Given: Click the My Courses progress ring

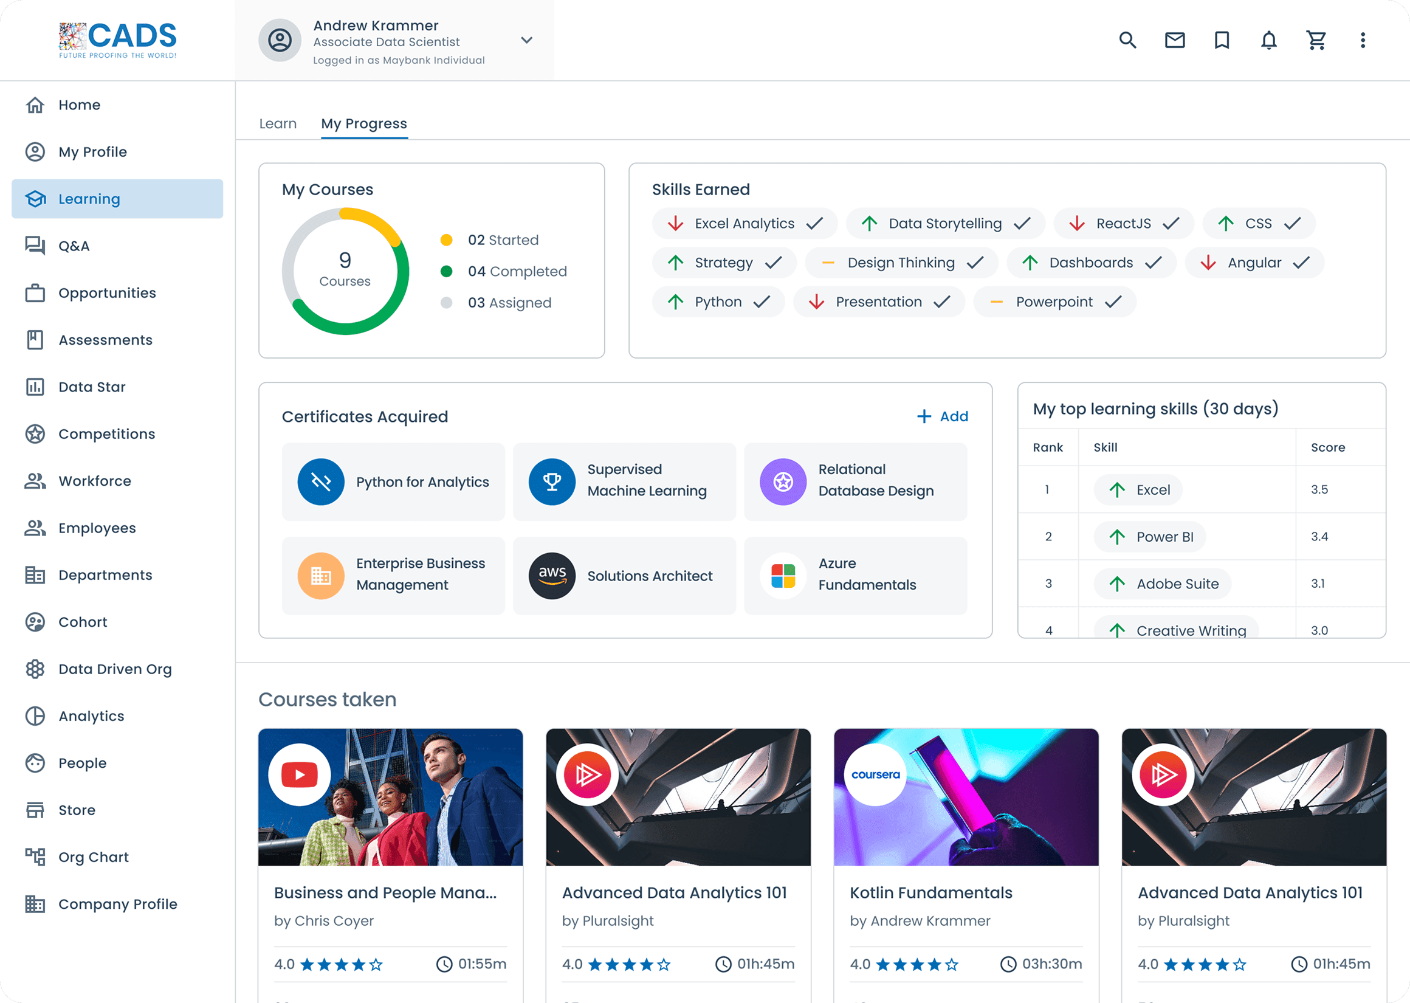Looking at the screenshot, I should (345, 271).
